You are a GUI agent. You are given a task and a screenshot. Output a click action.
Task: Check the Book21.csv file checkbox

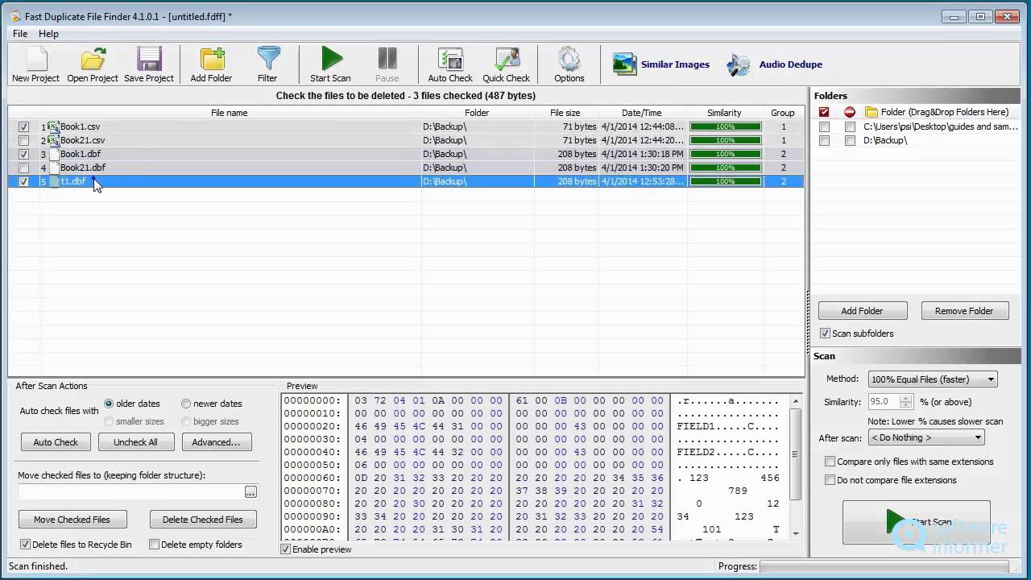click(x=23, y=140)
